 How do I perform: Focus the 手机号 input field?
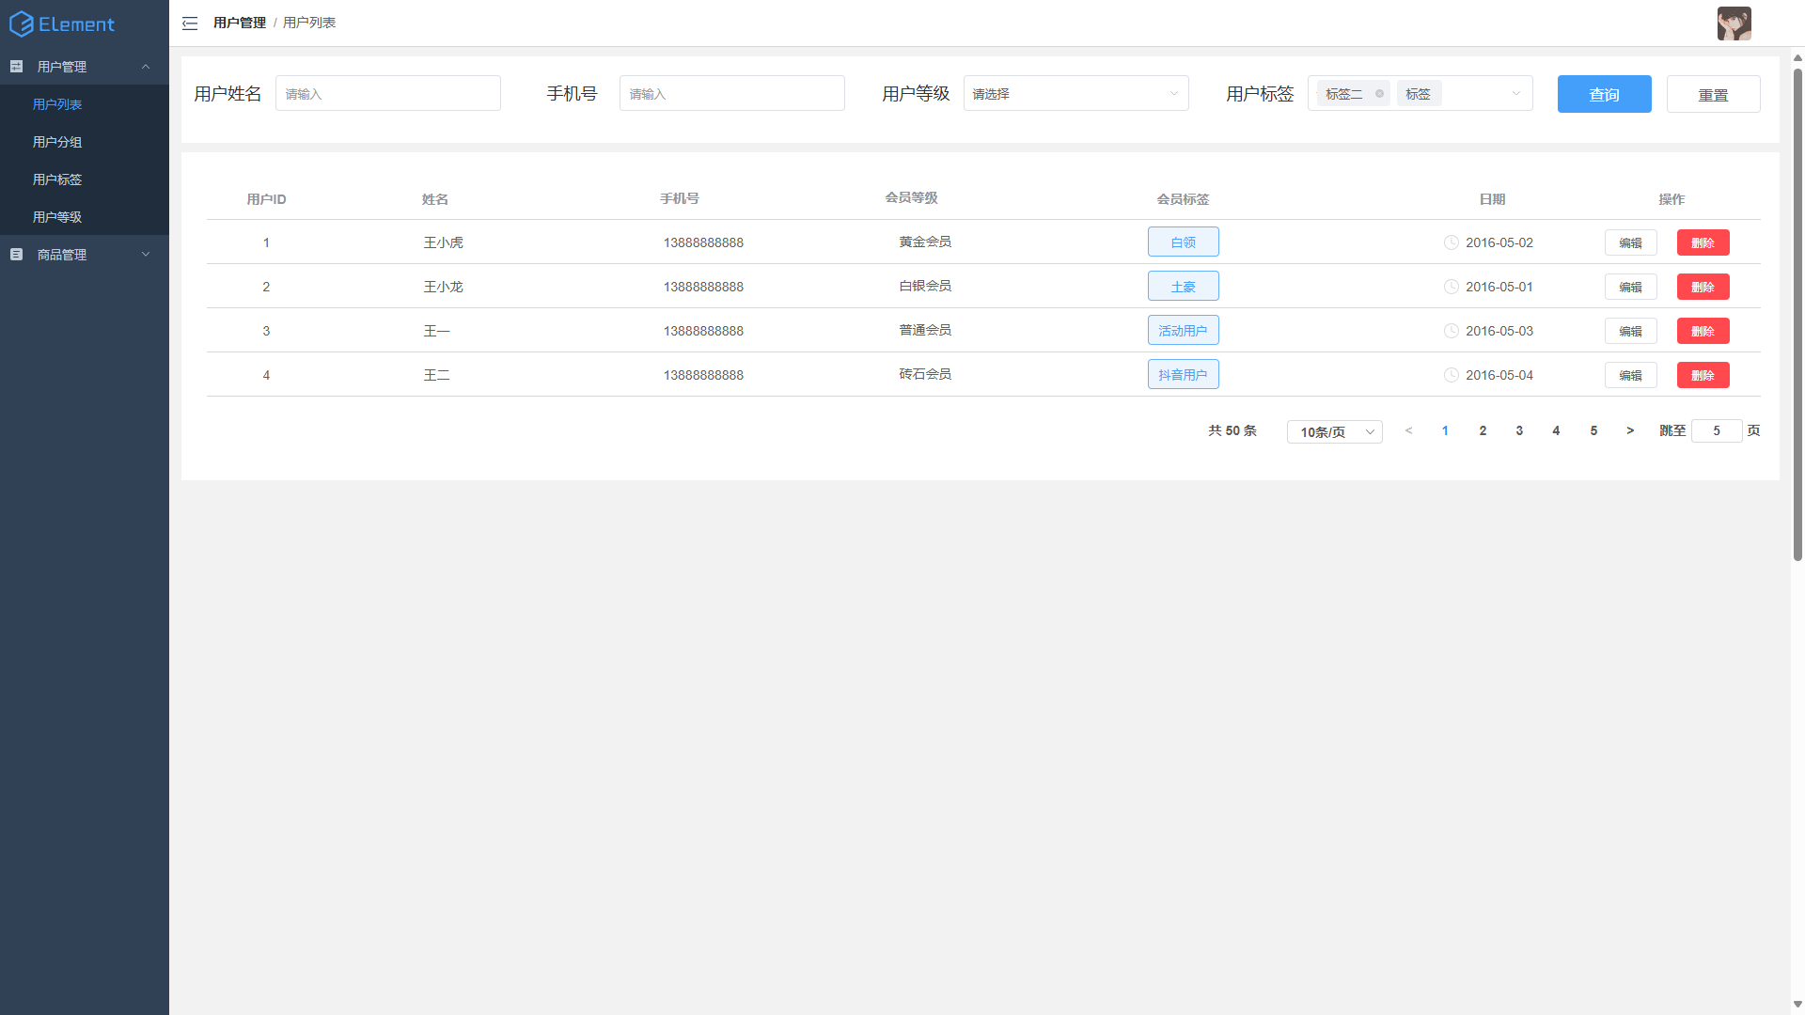click(x=731, y=94)
